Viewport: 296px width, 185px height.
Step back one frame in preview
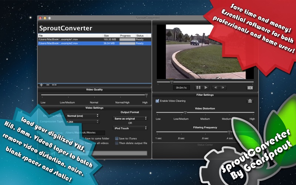(216, 88)
